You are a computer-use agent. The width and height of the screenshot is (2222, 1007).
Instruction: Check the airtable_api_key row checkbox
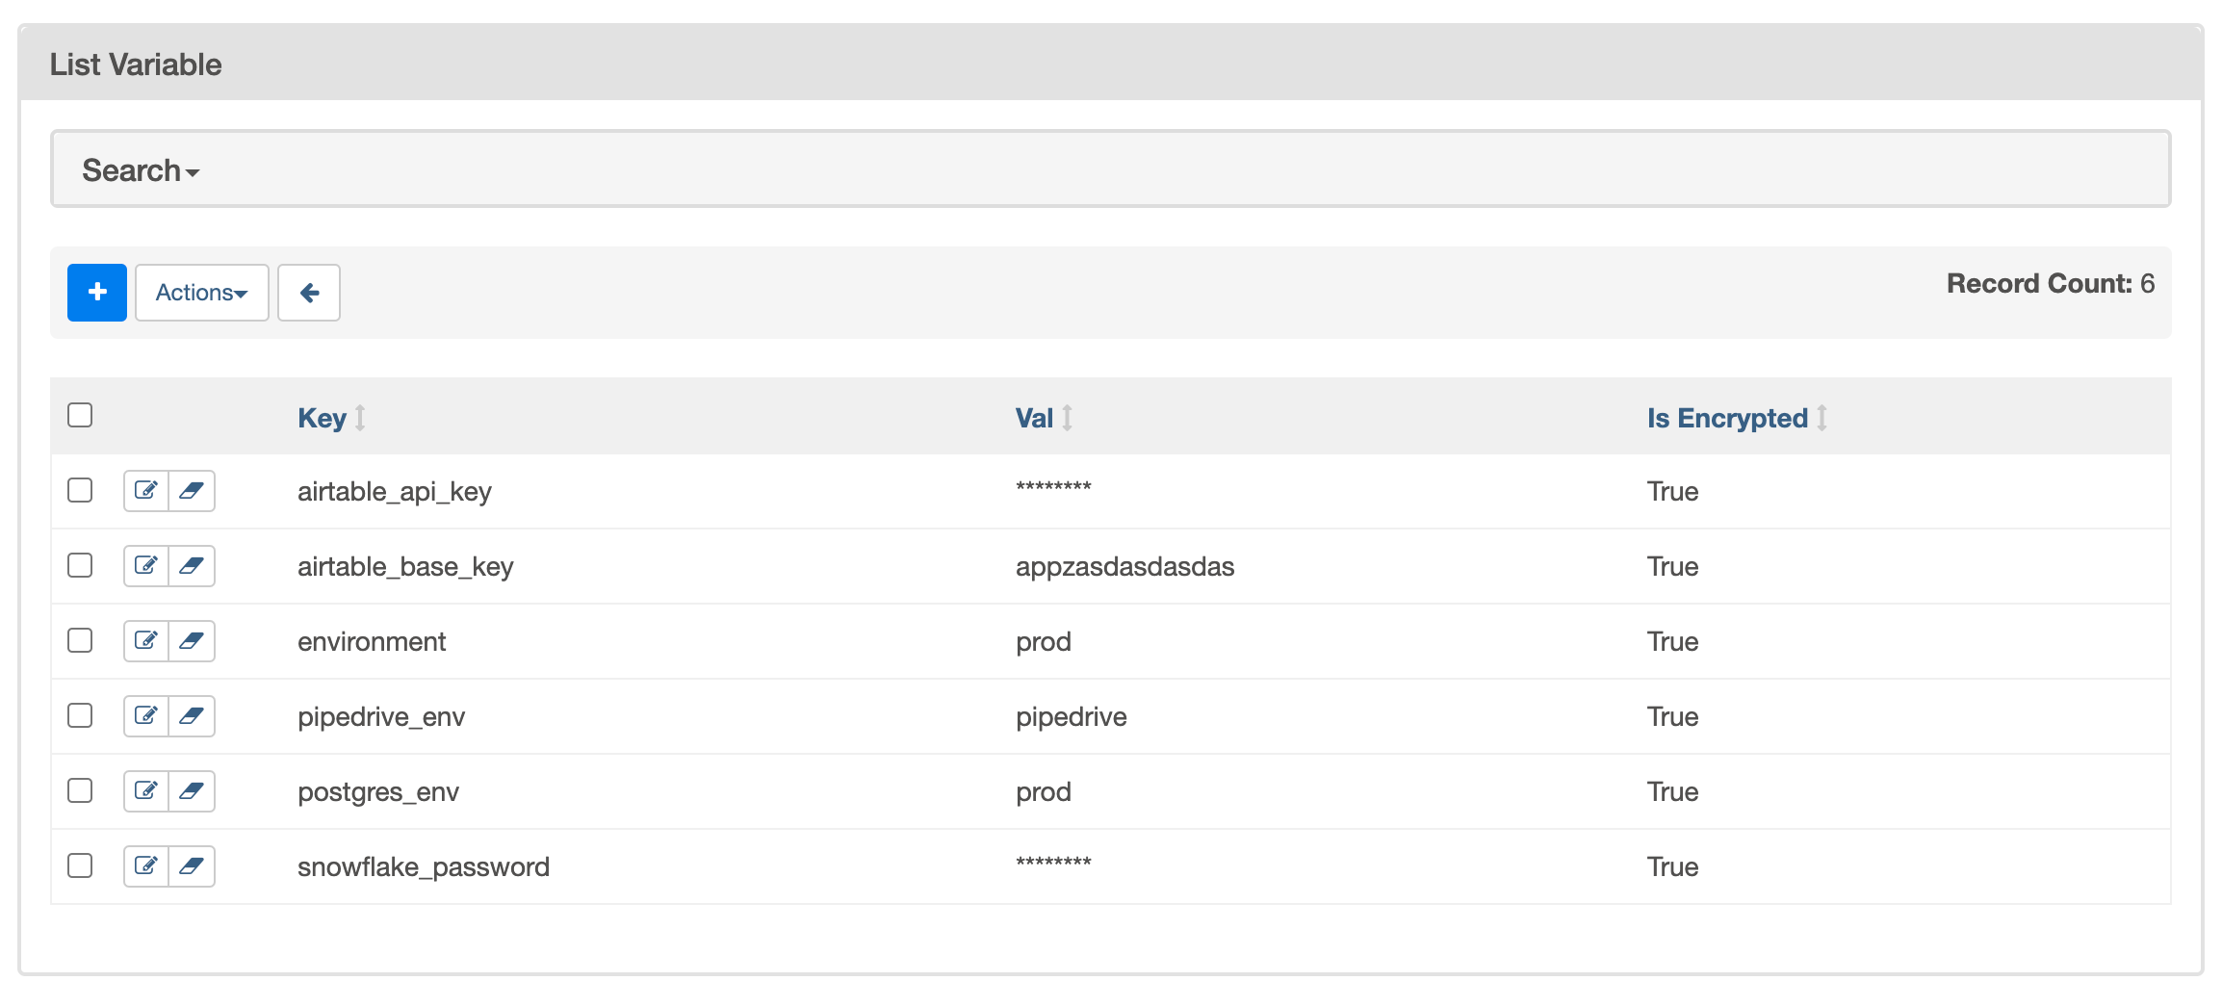[x=80, y=490]
